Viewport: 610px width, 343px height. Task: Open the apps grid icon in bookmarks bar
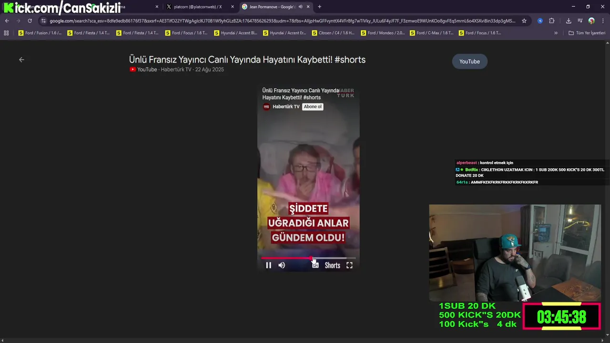[x=6, y=33]
